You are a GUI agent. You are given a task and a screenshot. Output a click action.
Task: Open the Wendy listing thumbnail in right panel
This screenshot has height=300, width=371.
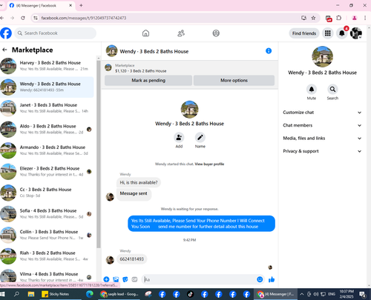pyautogui.click(x=322, y=56)
